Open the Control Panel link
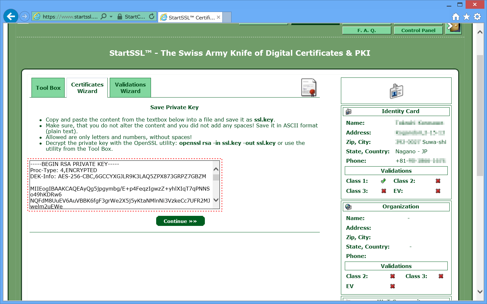The image size is (487, 304). 418,30
